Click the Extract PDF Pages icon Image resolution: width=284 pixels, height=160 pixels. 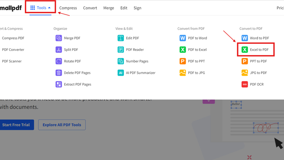click(59, 84)
